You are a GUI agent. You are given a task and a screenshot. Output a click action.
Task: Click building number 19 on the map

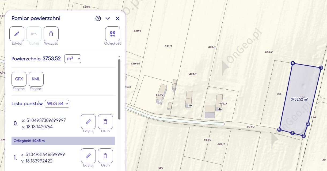coord(190,106)
